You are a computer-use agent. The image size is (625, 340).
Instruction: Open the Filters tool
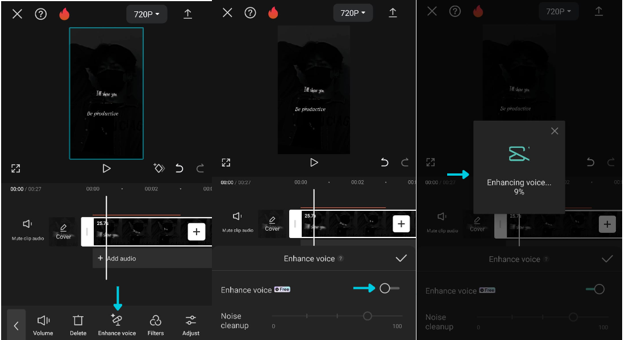(x=156, y=326)
